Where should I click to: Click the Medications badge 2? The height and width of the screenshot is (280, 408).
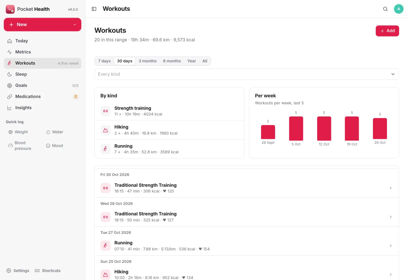(x=75, y=97)
